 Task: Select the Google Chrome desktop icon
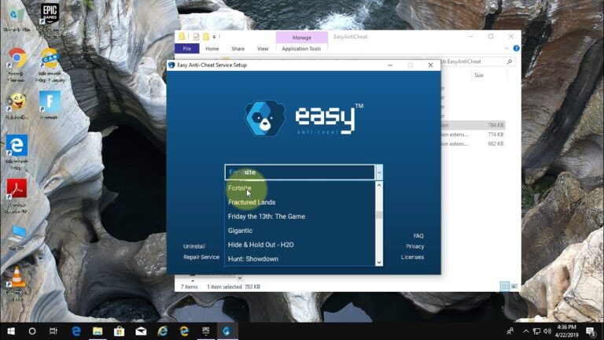17,65
